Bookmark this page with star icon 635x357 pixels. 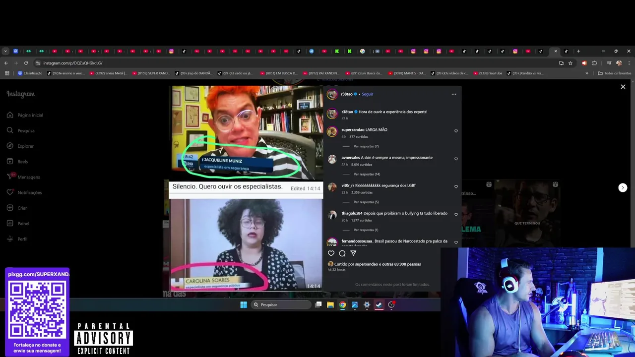571,63
